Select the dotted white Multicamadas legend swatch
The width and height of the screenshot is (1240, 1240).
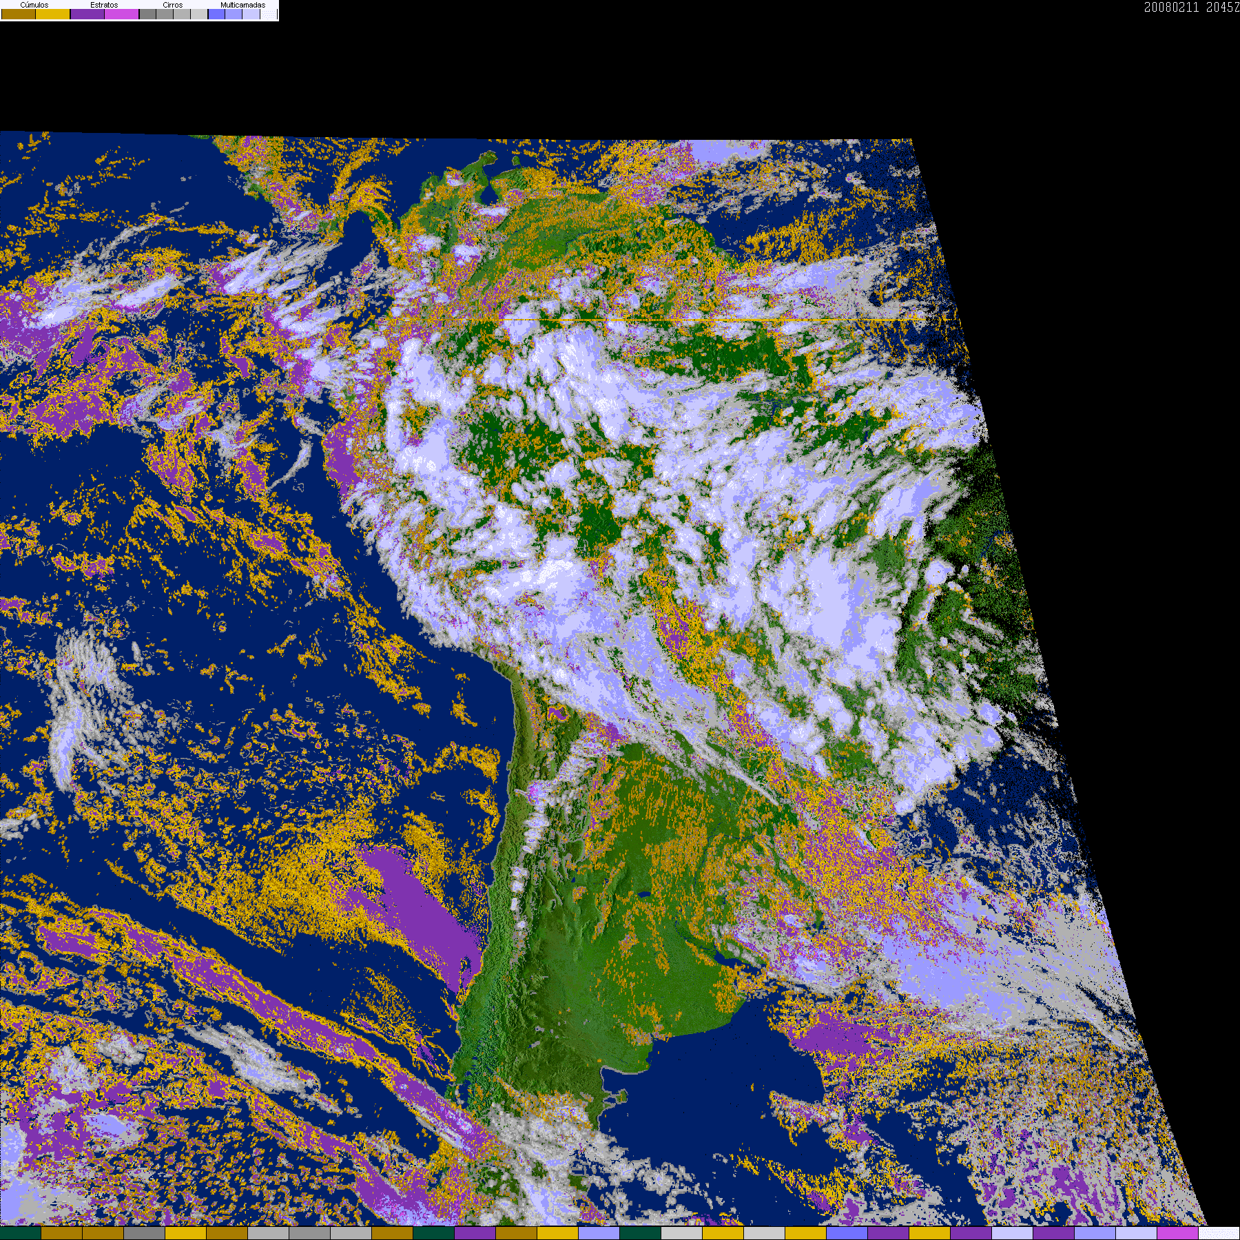click(269, 14)
